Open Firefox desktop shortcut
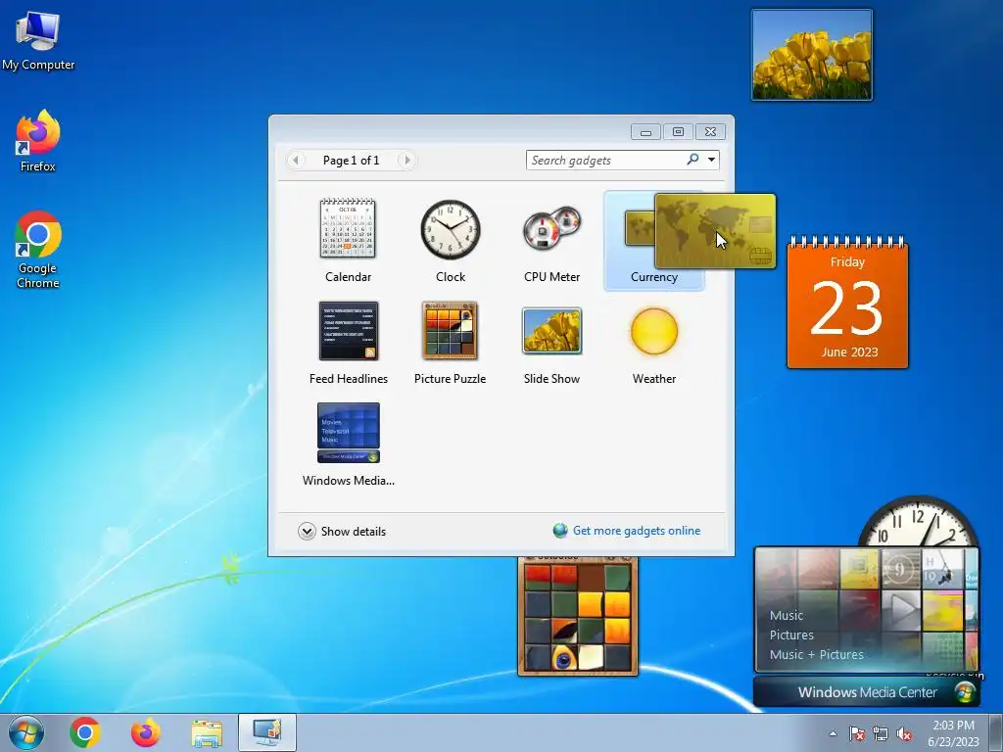Viewport: 1003px width, 752px height. pyautogui.click(x=38, y=141)
